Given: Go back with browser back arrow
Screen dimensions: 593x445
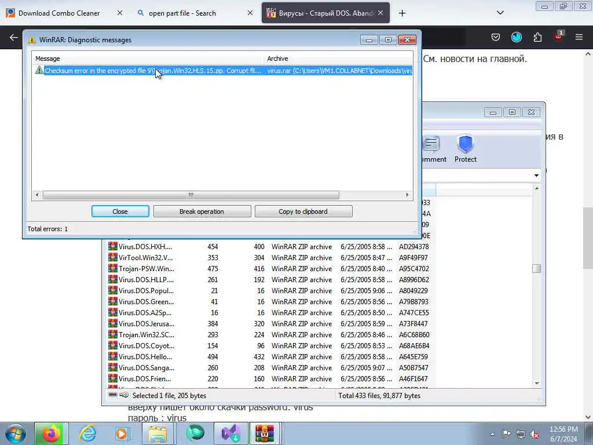Looking at the screenshot, I should 14,37.
